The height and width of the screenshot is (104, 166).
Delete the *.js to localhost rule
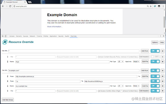tap(163, 81)
